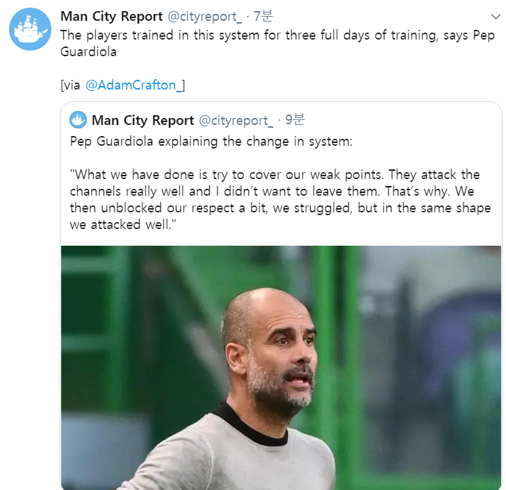The width and height of the screenshot is (506, 490).
Task: Click the quote line starting "What we have done"
Action: 275,175
